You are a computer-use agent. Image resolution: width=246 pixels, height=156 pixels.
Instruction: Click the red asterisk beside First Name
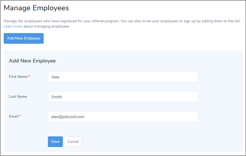coord(29,77)
